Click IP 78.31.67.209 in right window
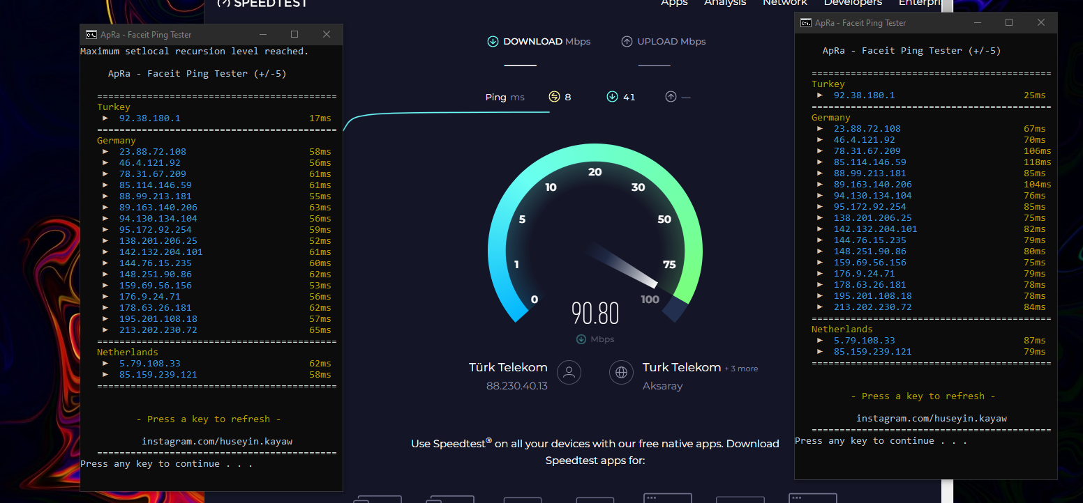Screen dimensions: 1083x503 867,151
